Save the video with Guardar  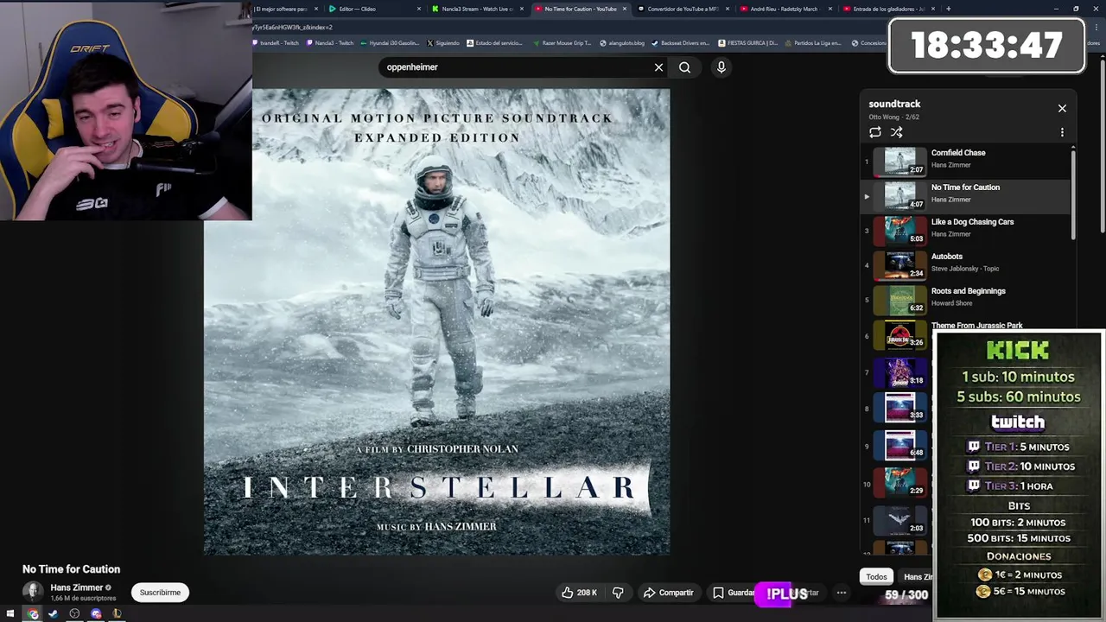pos(733,593)
